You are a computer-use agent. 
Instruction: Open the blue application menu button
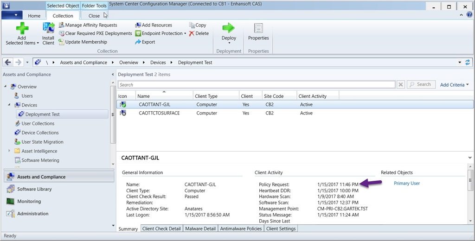[12, 15]
